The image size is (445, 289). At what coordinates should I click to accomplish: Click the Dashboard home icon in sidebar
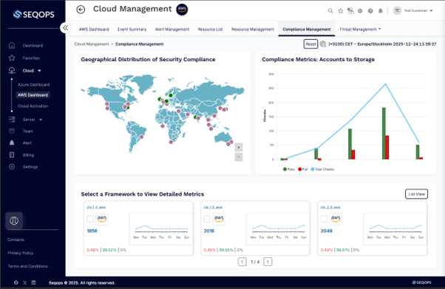(12, 45)
